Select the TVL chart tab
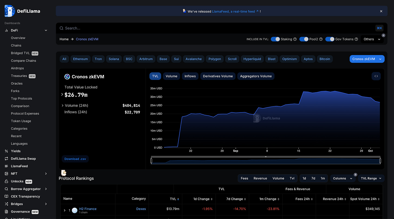 click(155, 76)
